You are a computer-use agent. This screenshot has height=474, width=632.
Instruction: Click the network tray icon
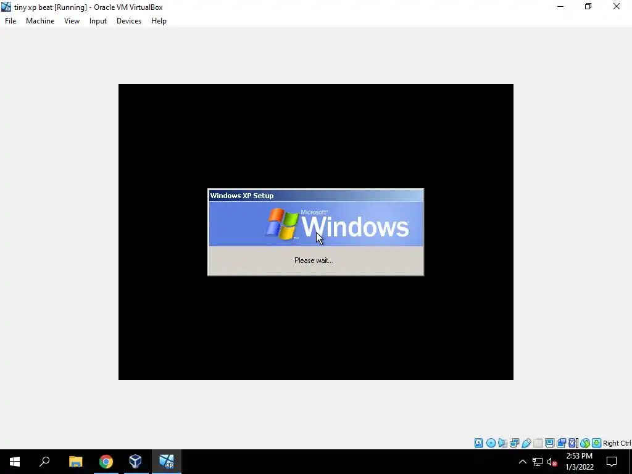[x=538, y=462]
